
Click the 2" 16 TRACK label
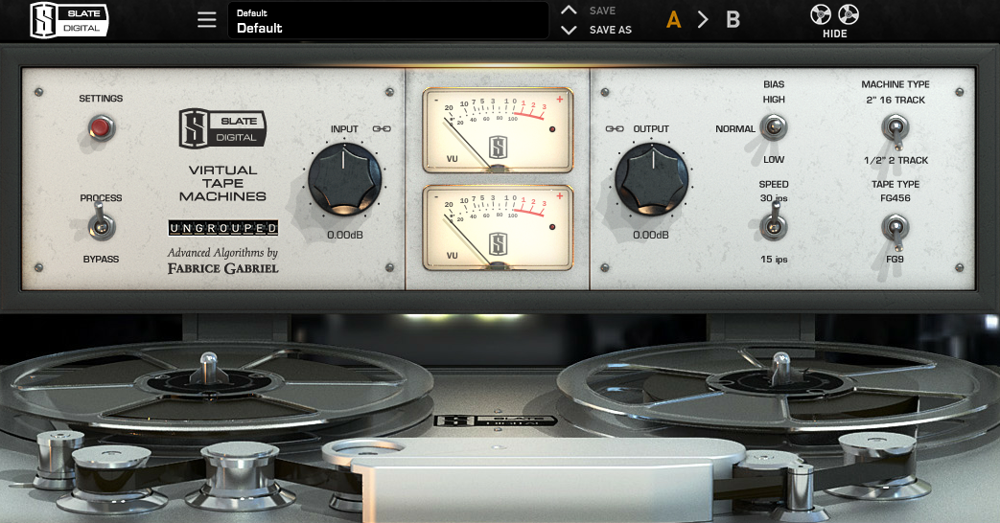point(895,100)
